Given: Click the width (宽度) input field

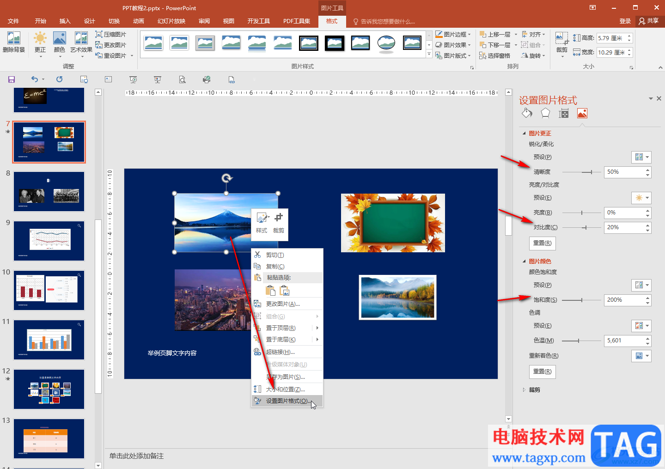Looking at the screenshot, I should (x=610, y=52).
